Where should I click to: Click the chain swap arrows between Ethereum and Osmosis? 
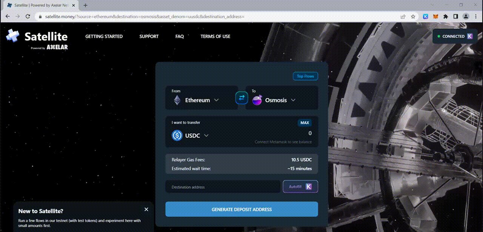pos(241,97)
